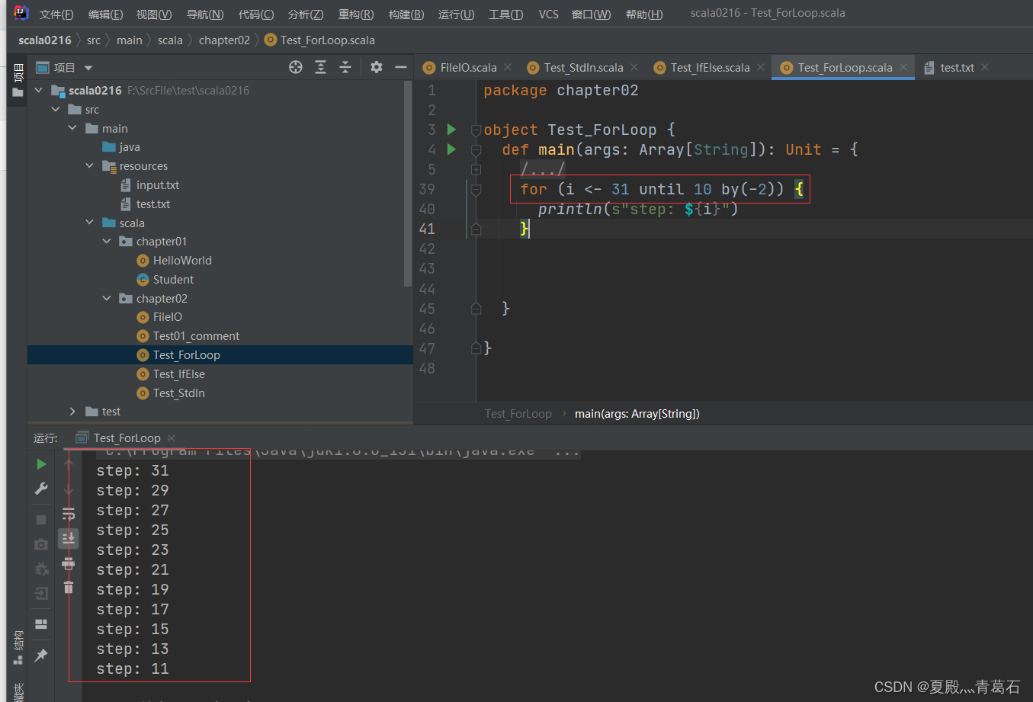Collapse the scala0216 project root node
The image size is (1033, 702).
[40, 90]
